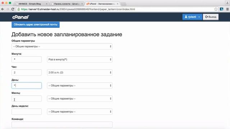Image resolution: width=230 pixels, height=129 pixels.
Task: Click the Минута: field label
Action: click(17, 54)
